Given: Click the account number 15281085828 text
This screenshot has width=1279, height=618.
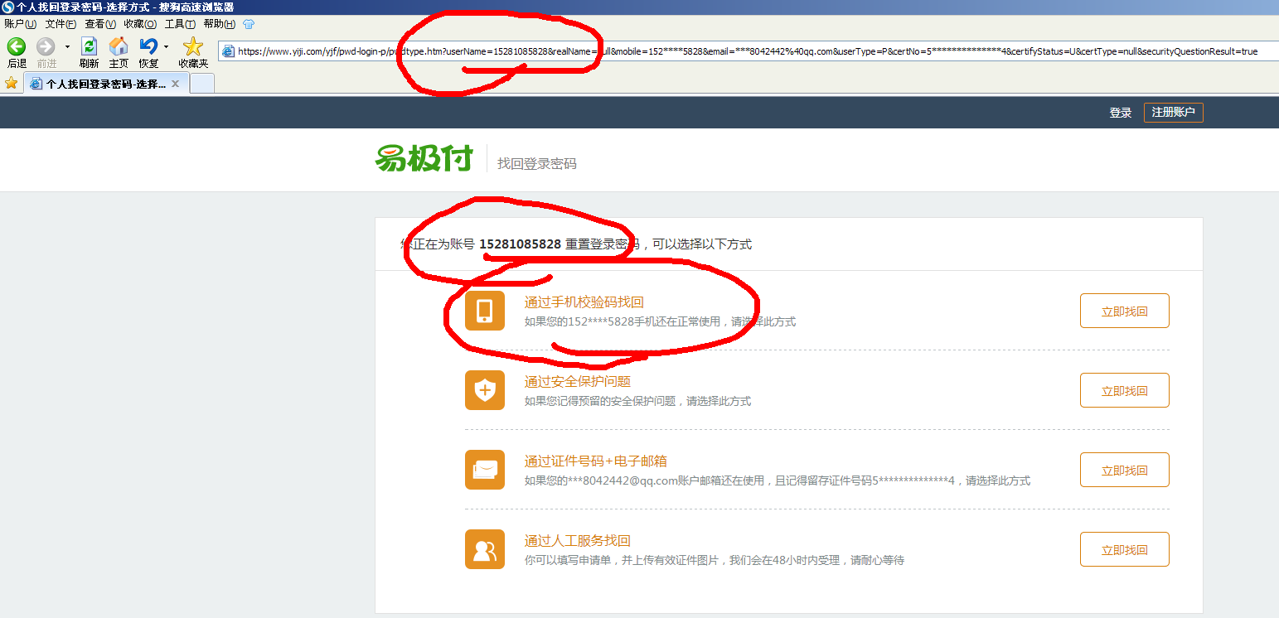Looking at the screenshot, I should coord(520,244).
